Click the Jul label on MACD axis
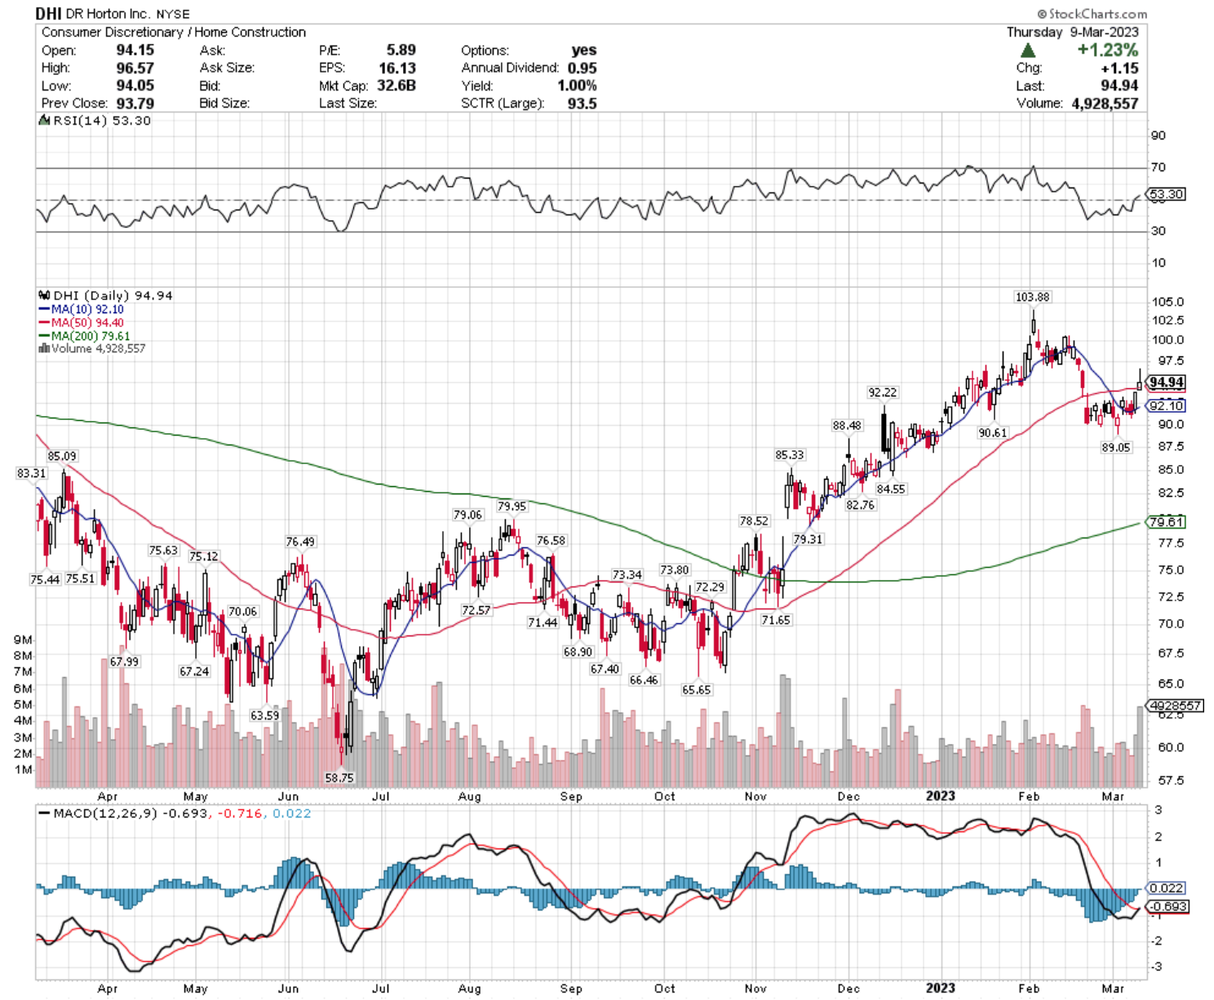Viewport: 1214px width, 1000px height. pos(380,989)
